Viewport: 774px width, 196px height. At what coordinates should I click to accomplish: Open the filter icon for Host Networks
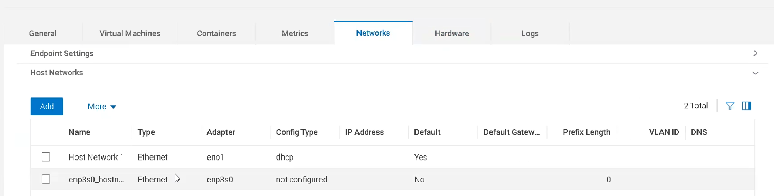730,106
